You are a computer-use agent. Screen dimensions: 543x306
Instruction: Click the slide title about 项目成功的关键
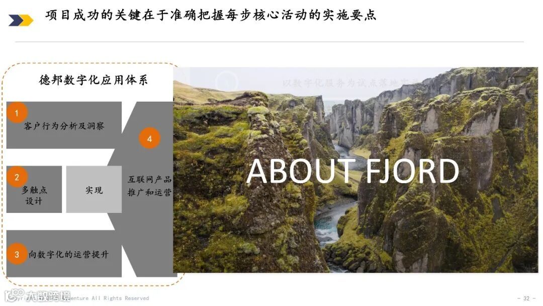click(211, 15)
